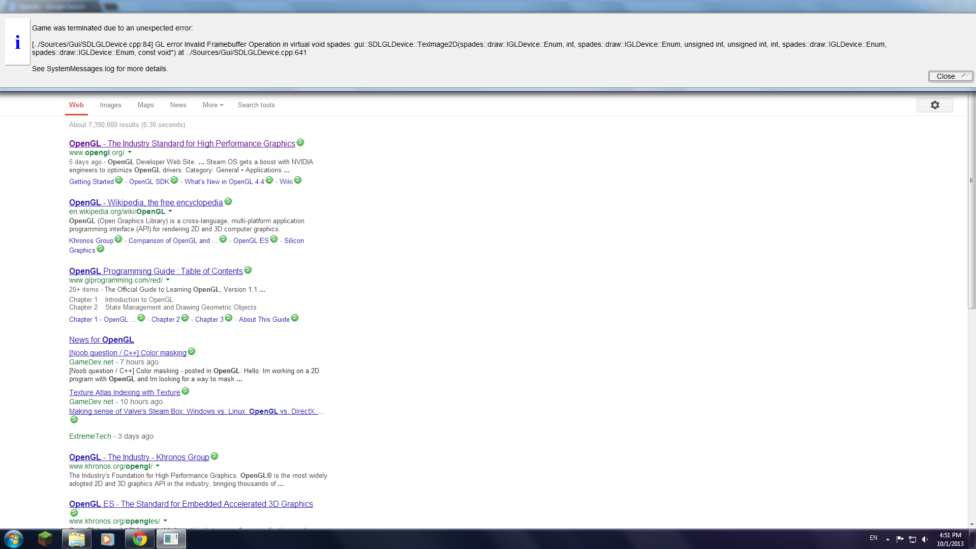The height and width of the screenshot is (549, 976).
Task: Show hidden system tray icons
Action: click(888, 539)
